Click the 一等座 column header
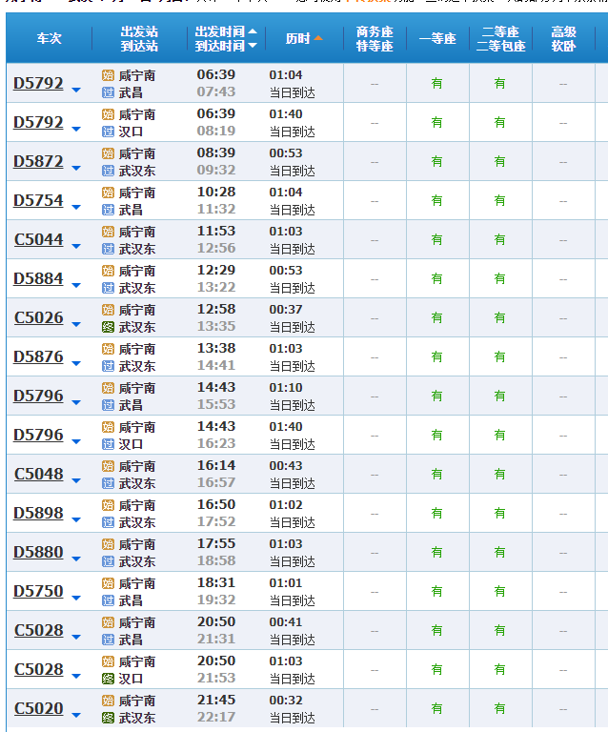Screen dimensions: 608x732 pyautogui.click(x=437, y=38)
